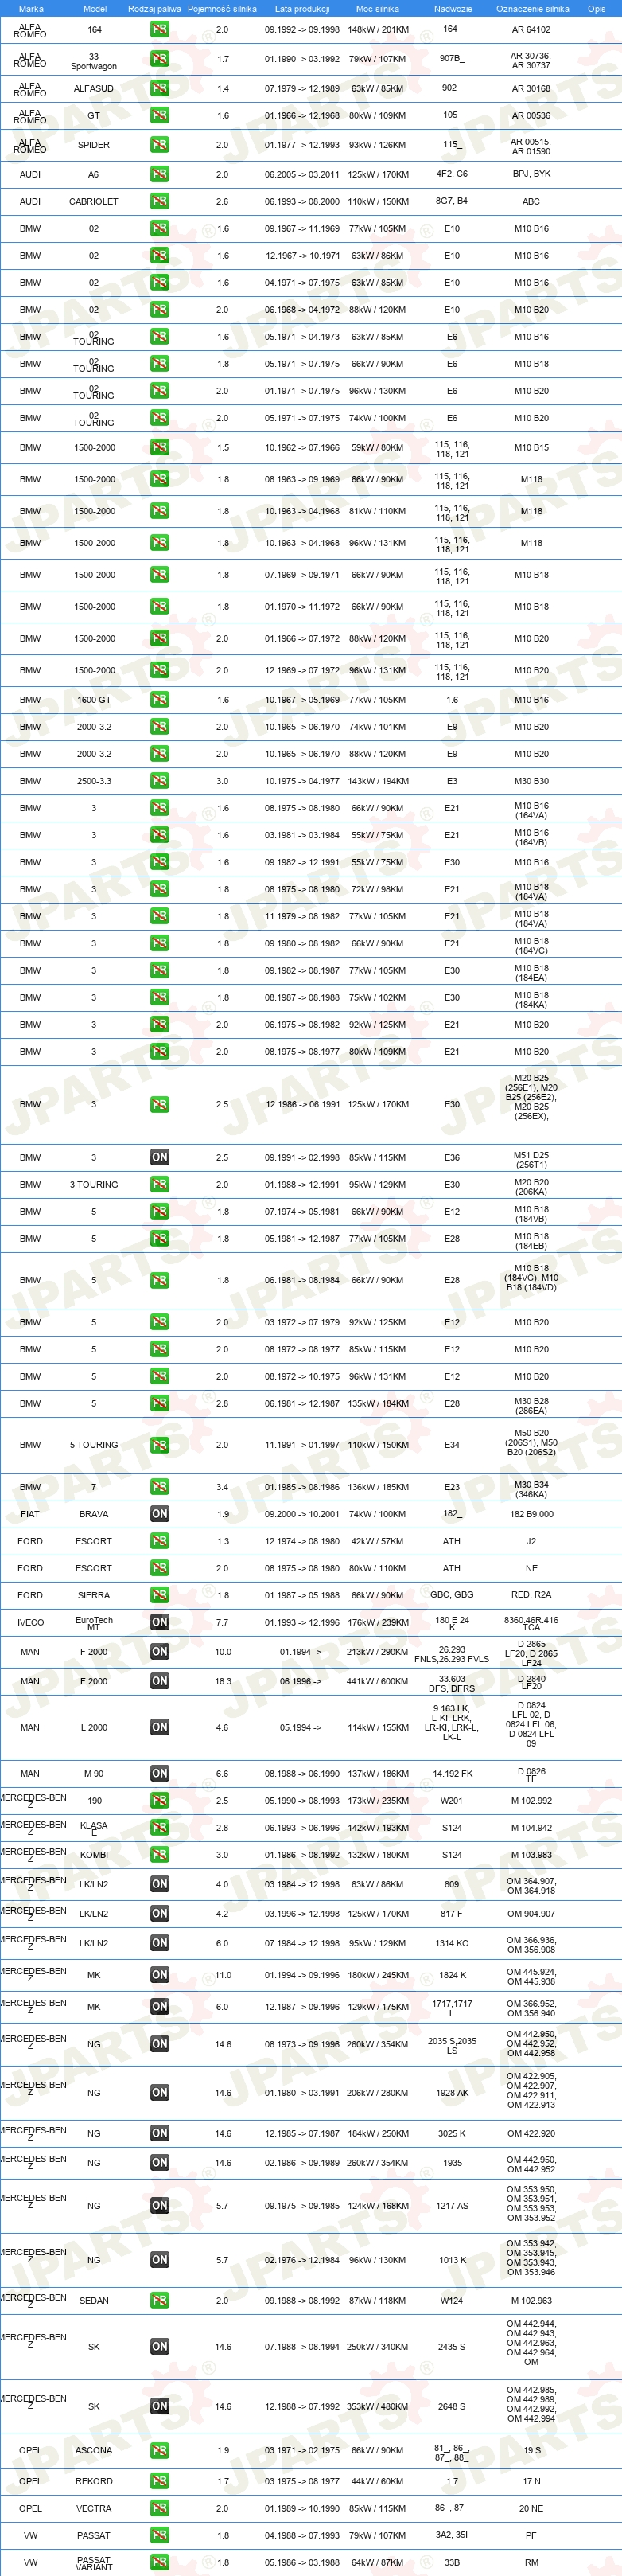Click body code 8G7, B4
This screenshot has width=622, height=2576.
coord(453,201)
